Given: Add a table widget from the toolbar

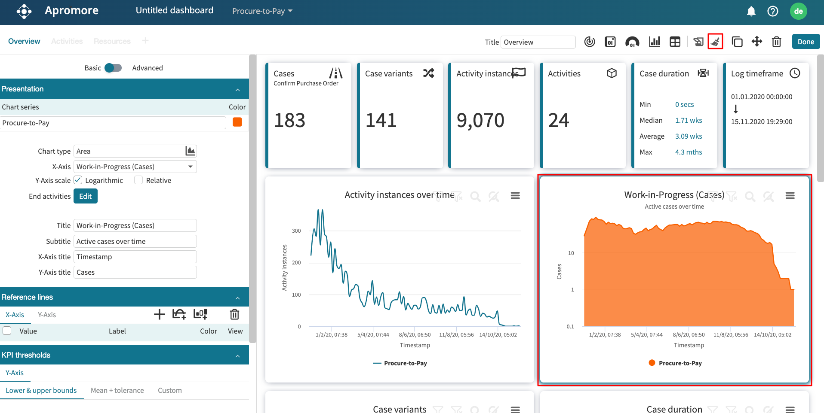Looking at the screenshot, I should pyautogui.click(x=675, y=42).
